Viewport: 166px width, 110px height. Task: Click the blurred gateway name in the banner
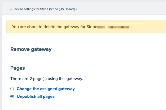tap(114, 27)
